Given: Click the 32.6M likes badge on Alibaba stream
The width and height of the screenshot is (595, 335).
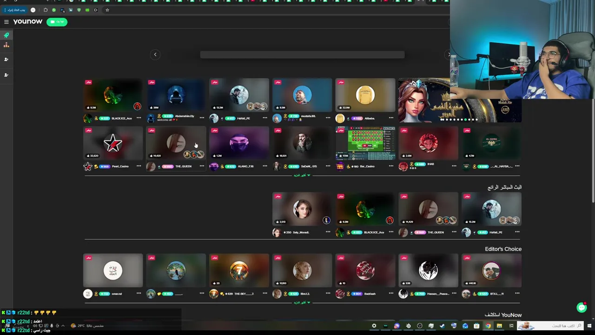Looking at the screenshot, I should (x=345, y=107).
